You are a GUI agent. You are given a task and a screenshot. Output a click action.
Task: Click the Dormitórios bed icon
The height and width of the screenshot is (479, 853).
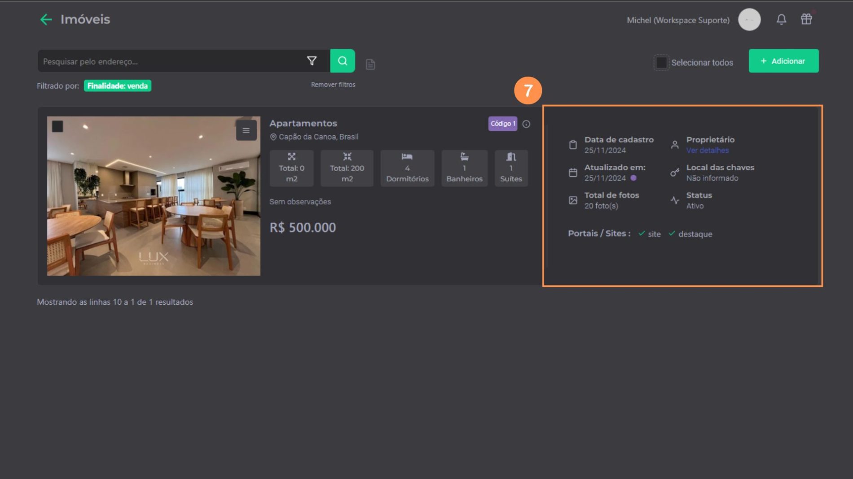pyautogui.click(x=407, y=157)
